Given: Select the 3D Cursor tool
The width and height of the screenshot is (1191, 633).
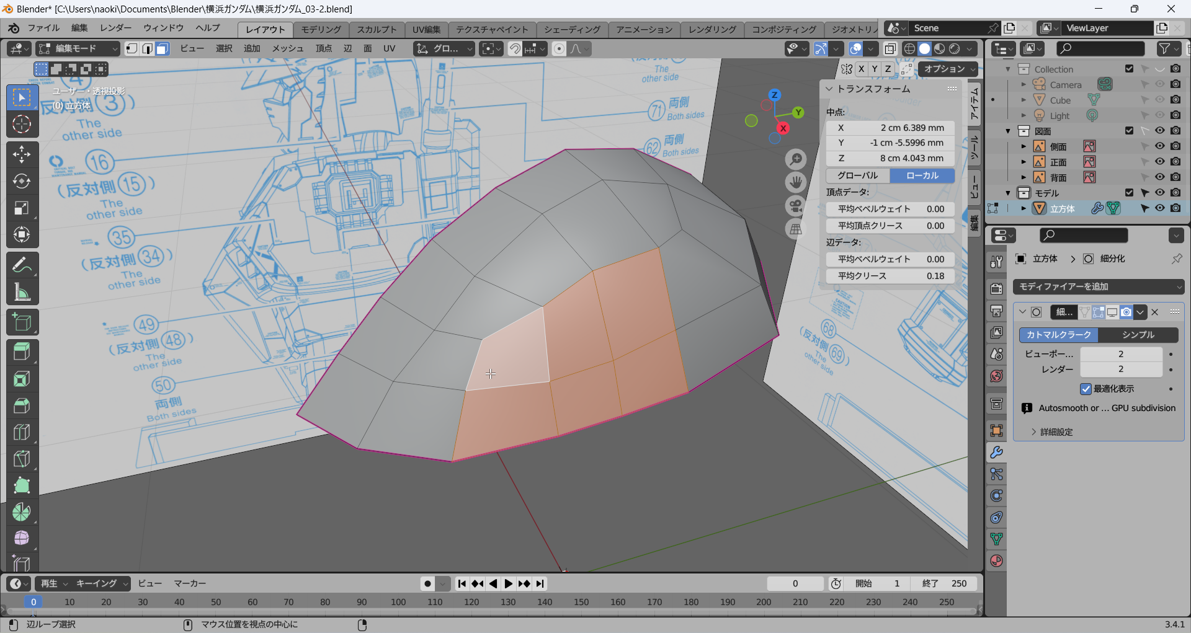Looking at the screenshot, I should click(22, 124).
